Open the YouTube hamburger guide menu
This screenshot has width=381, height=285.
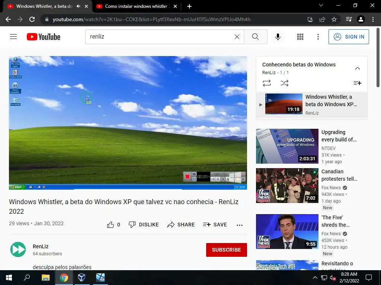point(13,37)
